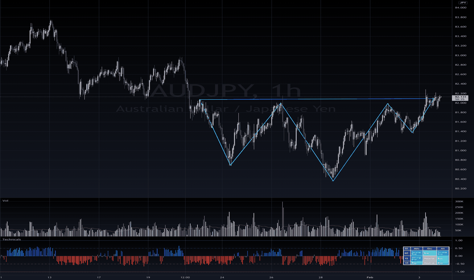
Task: Click the 82.600 price axis label
Action: [x=460, y=74]
